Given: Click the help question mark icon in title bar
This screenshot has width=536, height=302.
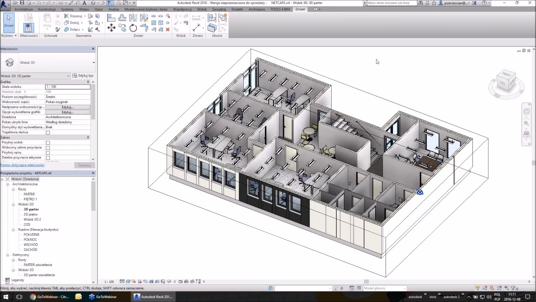Looking at the screenshot, I should point(484,3).
